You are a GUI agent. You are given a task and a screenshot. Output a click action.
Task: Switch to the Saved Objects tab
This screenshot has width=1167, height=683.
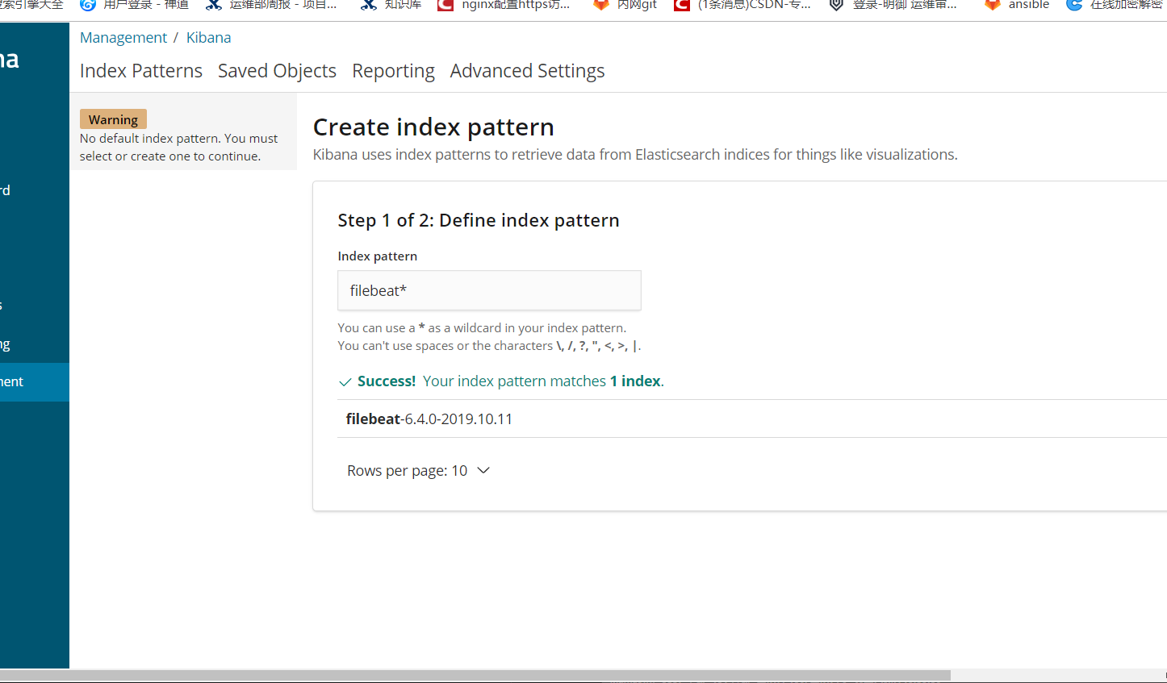(277, 71)
